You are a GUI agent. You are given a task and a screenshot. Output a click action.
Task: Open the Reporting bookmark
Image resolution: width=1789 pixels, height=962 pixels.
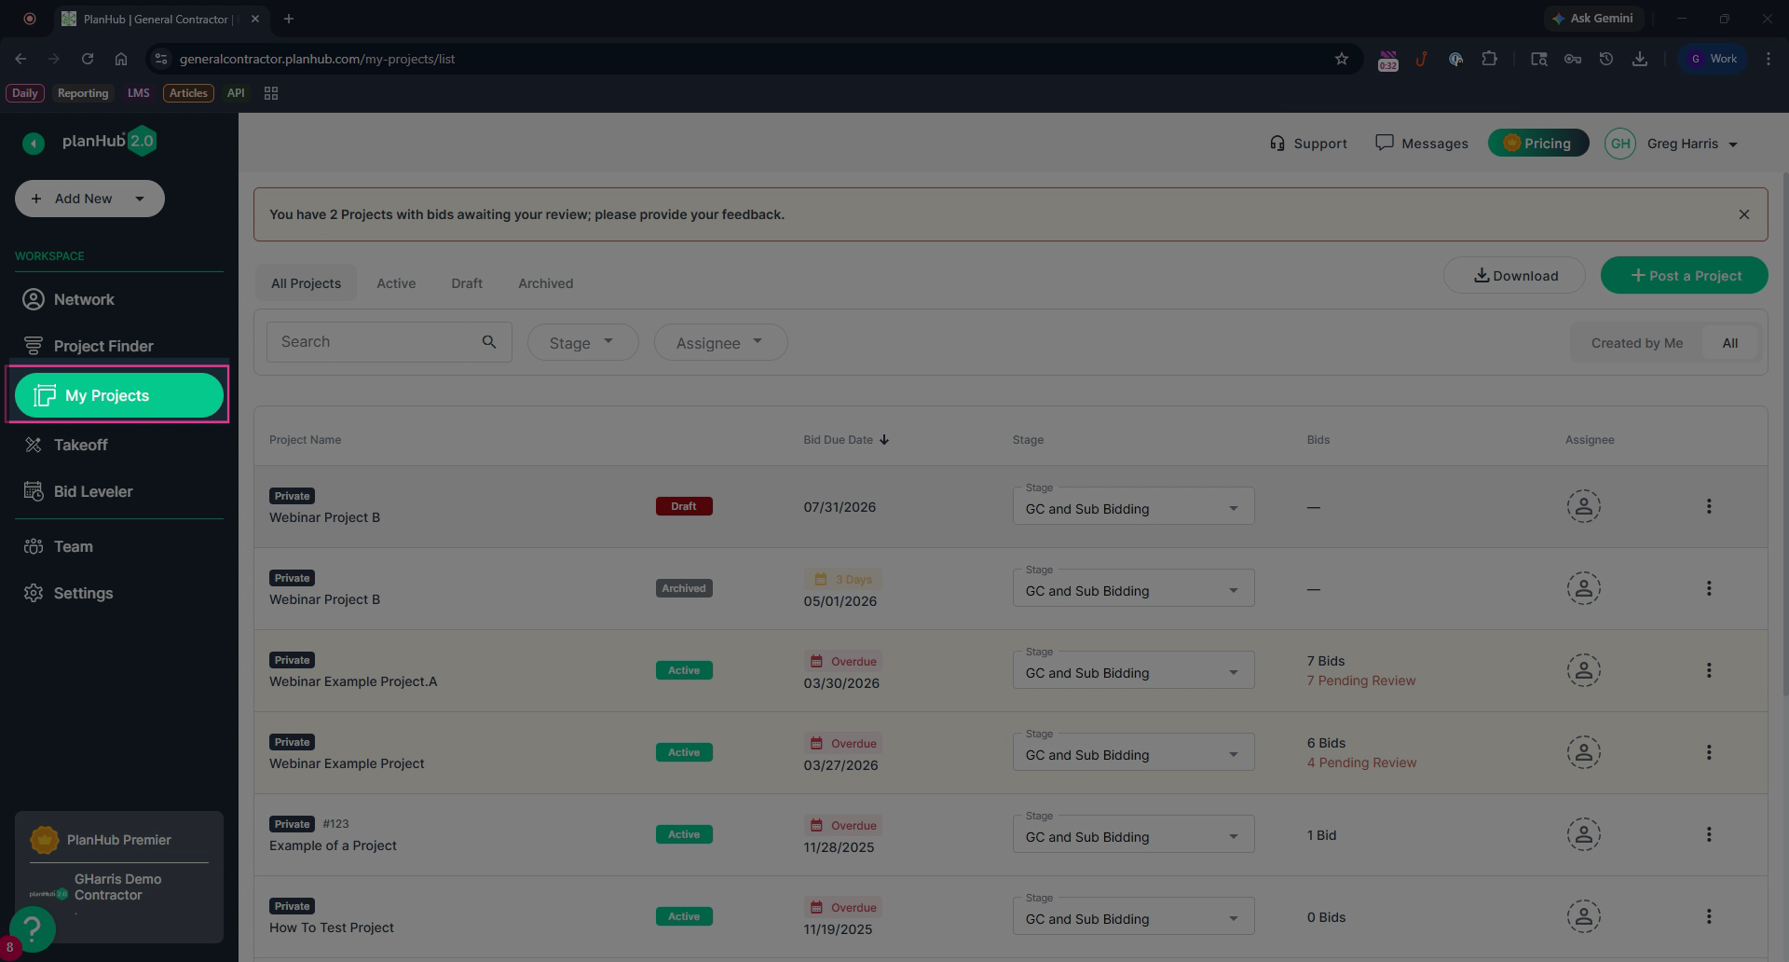[83, 93]
